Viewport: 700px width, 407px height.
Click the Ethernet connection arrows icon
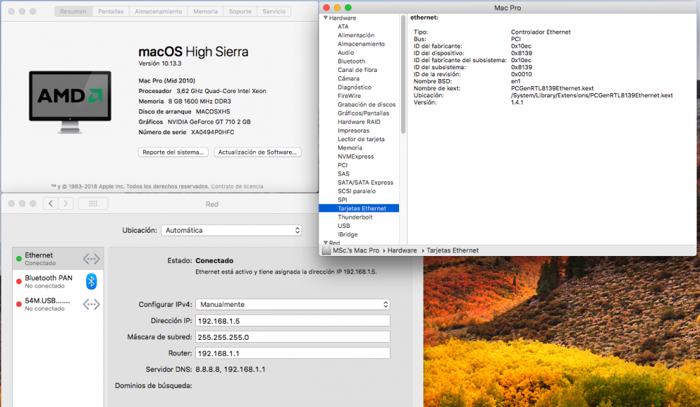91,259
